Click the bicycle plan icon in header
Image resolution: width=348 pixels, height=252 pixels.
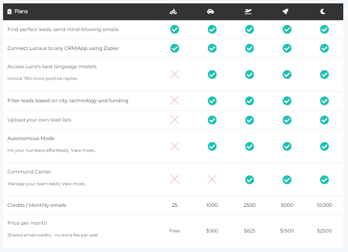(x=173, y=12)
